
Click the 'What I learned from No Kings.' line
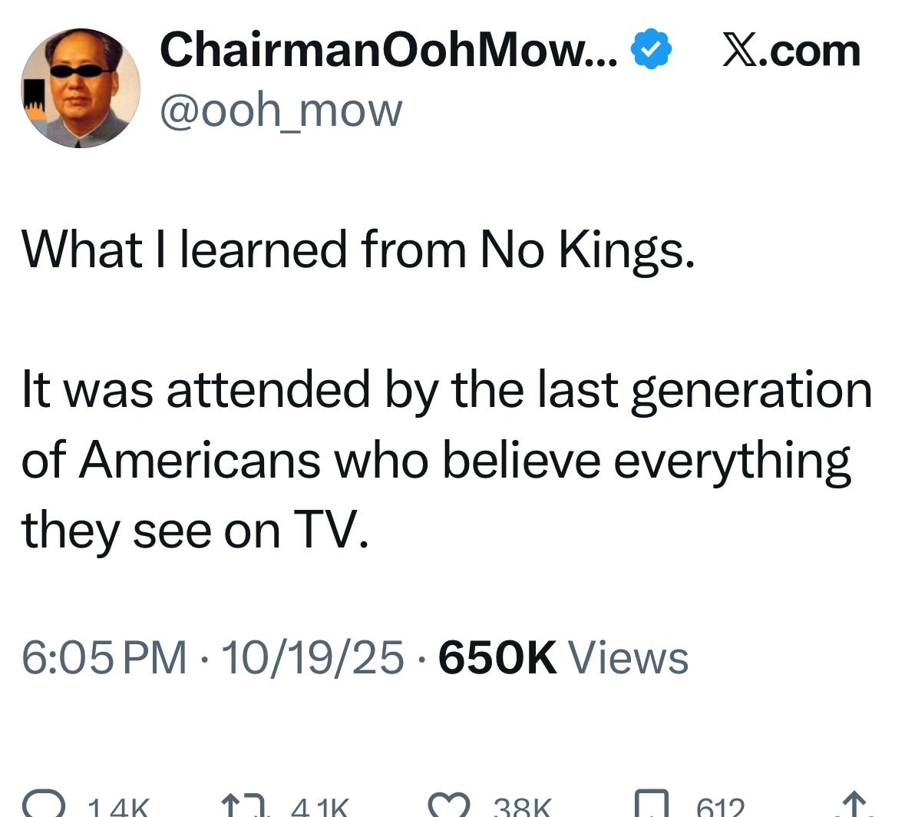coord(358,250)
